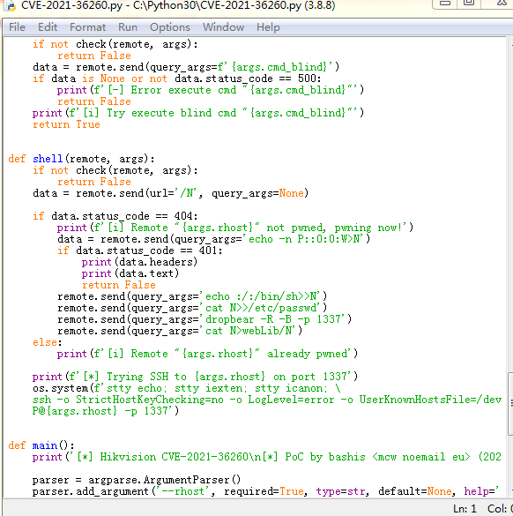
Task: Click the title bar text 'CVE-2021-36260.py'
Action: [x=72, y=5]
